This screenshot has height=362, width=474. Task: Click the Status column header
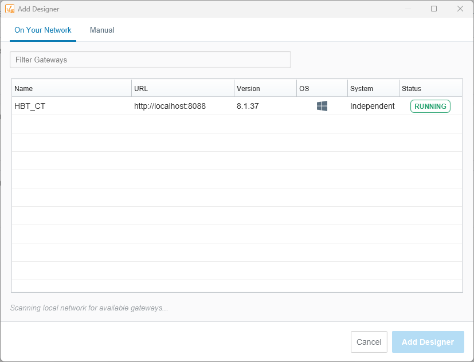coord(430,89)
